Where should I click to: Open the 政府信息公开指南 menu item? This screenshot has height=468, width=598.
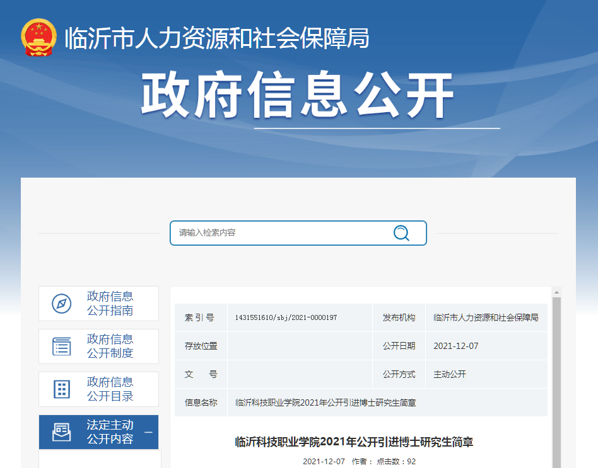110,304
